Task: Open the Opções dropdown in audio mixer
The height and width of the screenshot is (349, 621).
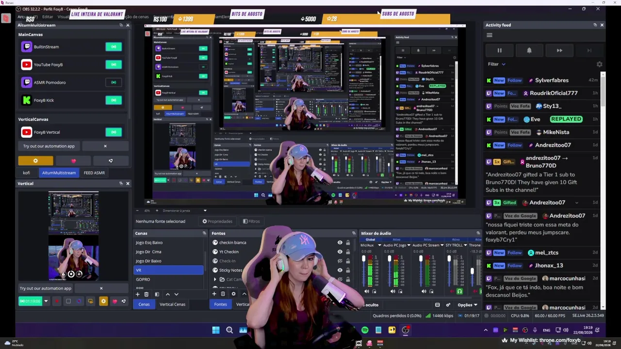Action: pyautogui.click(x=468, y=305)
